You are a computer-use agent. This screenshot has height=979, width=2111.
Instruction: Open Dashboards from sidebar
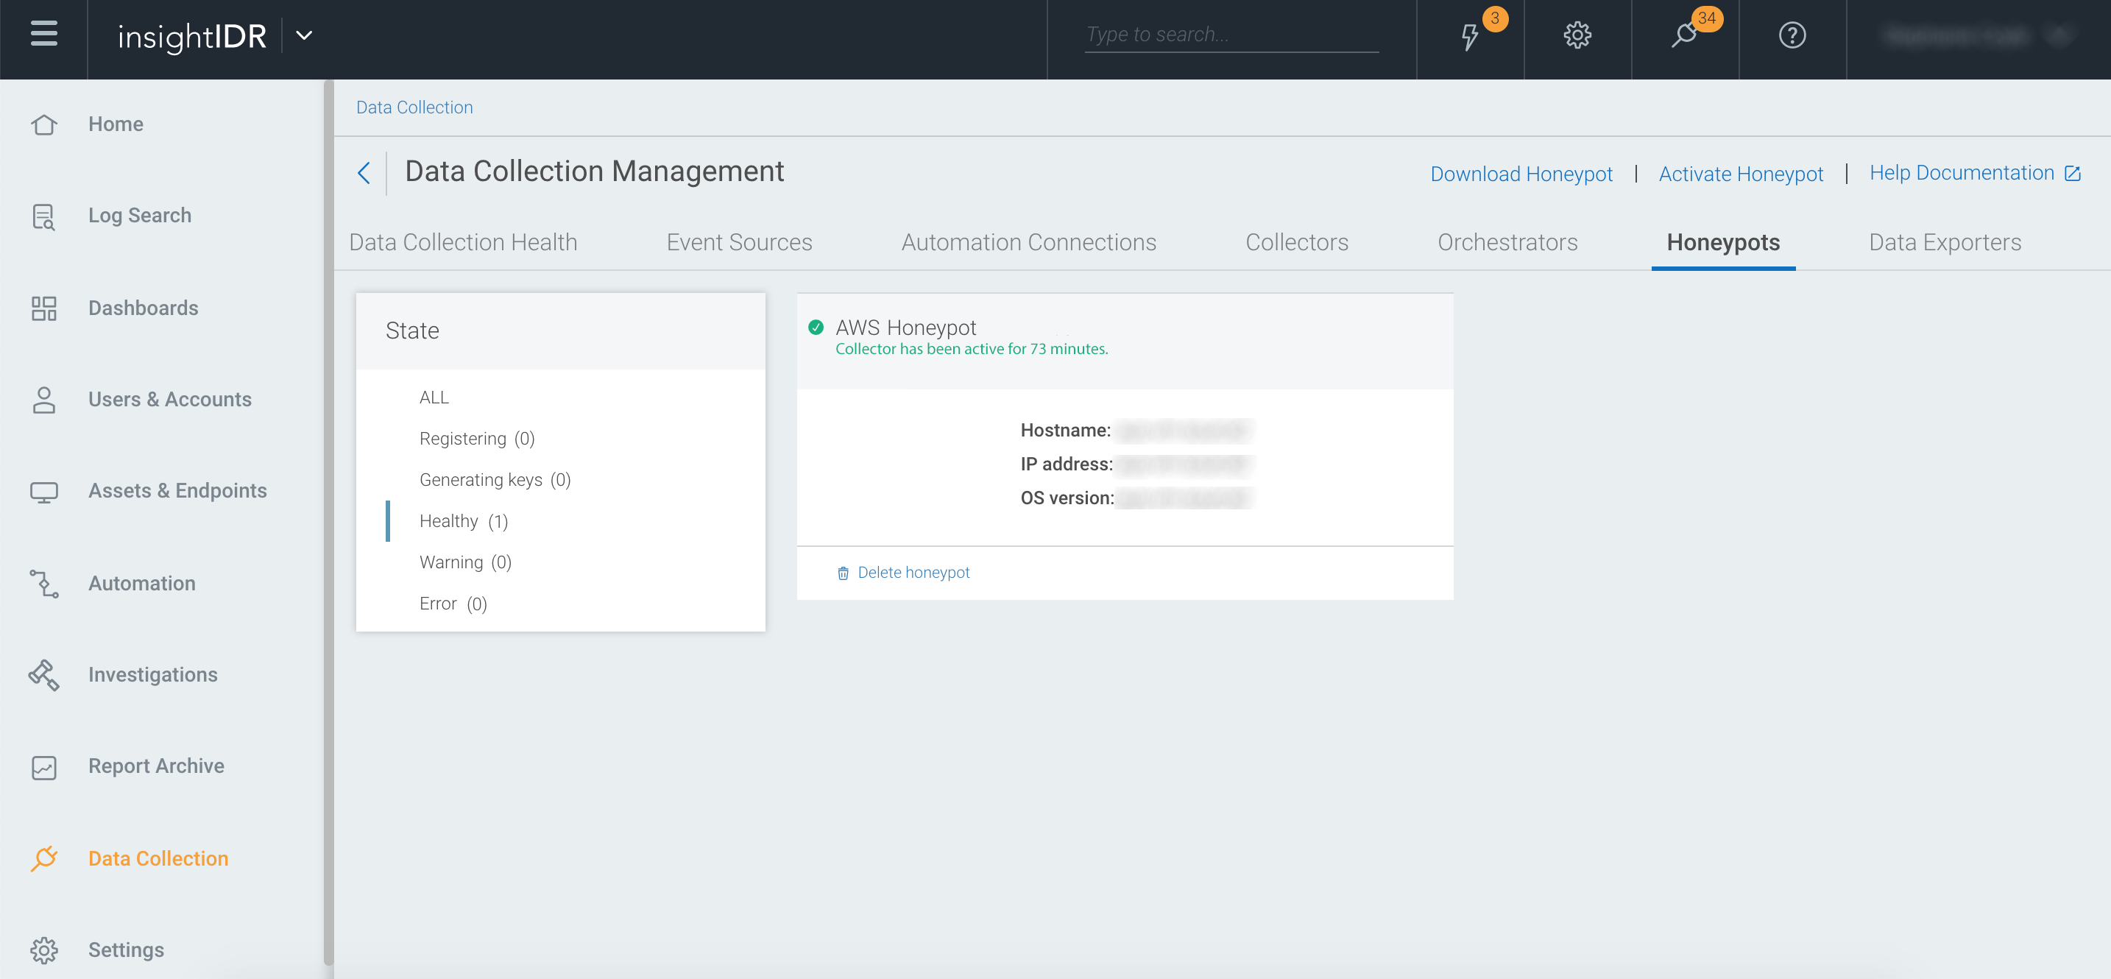(144, 308)
